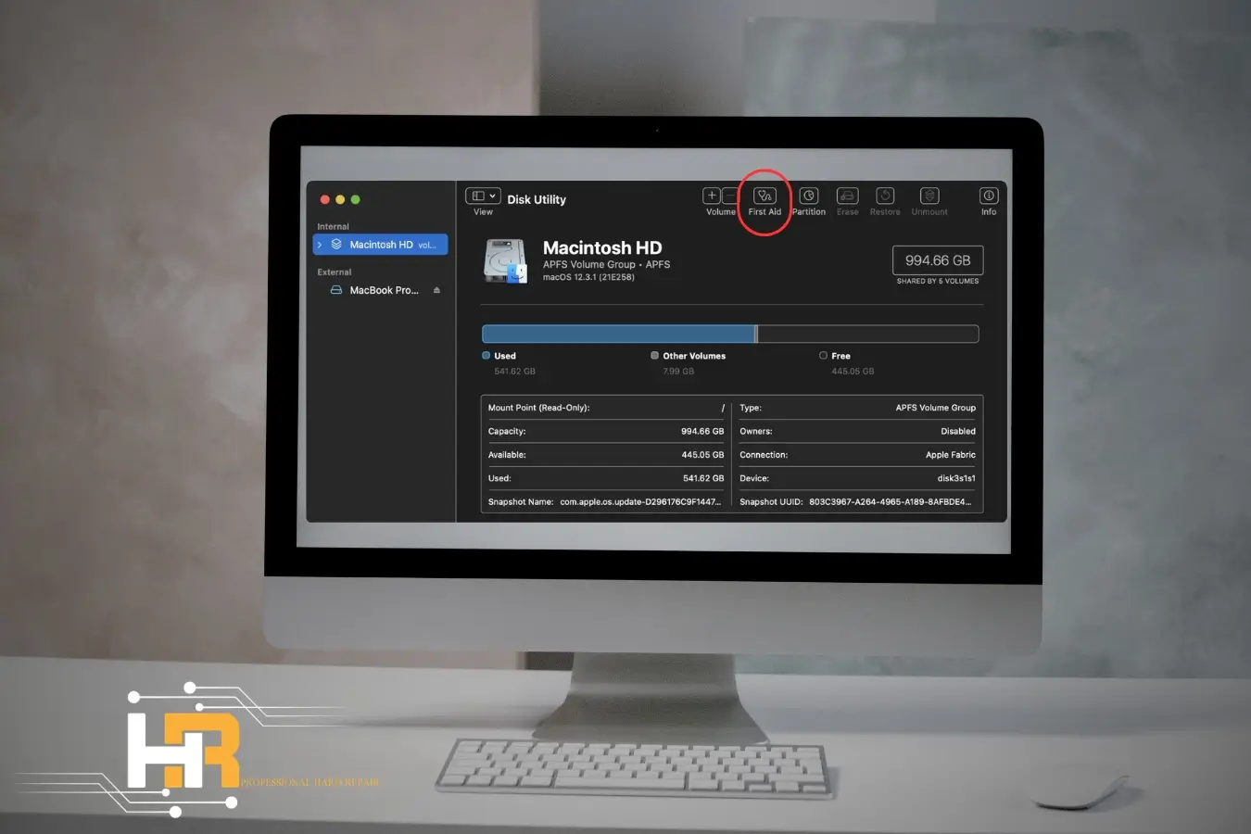Click the Snapshot UUID table row
Screen dimensions: 1251x834
857,502
